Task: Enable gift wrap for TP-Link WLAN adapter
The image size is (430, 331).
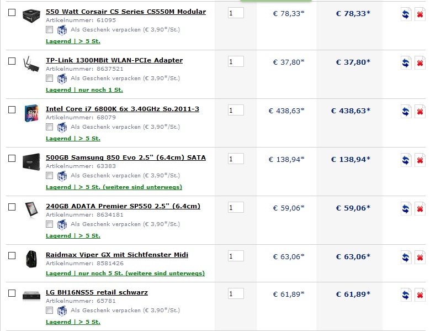Action: coord(50,78)
